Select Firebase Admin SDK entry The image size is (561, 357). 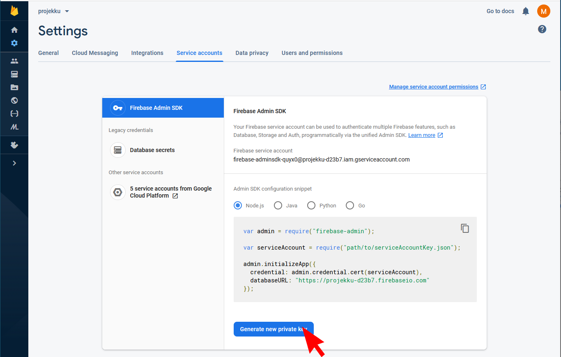163,108
